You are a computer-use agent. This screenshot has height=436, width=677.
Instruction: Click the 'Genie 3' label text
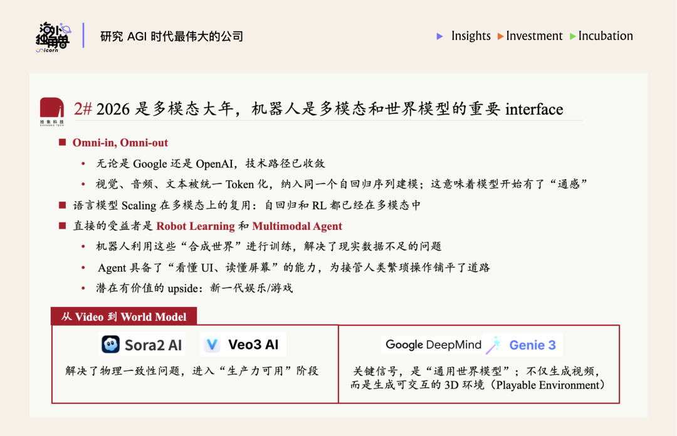click(532, 345)
